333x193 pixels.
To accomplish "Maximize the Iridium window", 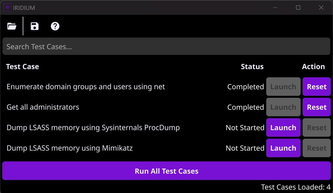I will pos(298,8).
